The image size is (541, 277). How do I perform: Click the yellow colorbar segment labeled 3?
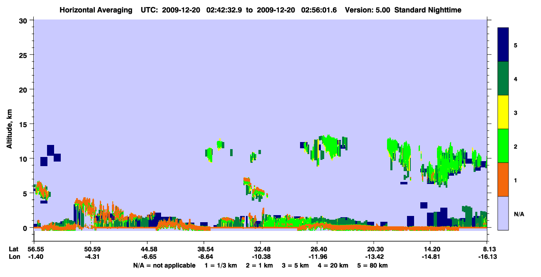pyautogui.click(x=503, y=112)
